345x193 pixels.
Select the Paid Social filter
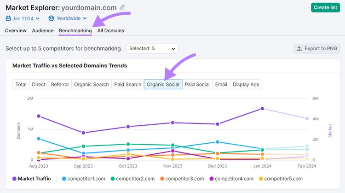click(x=197, y=84)
